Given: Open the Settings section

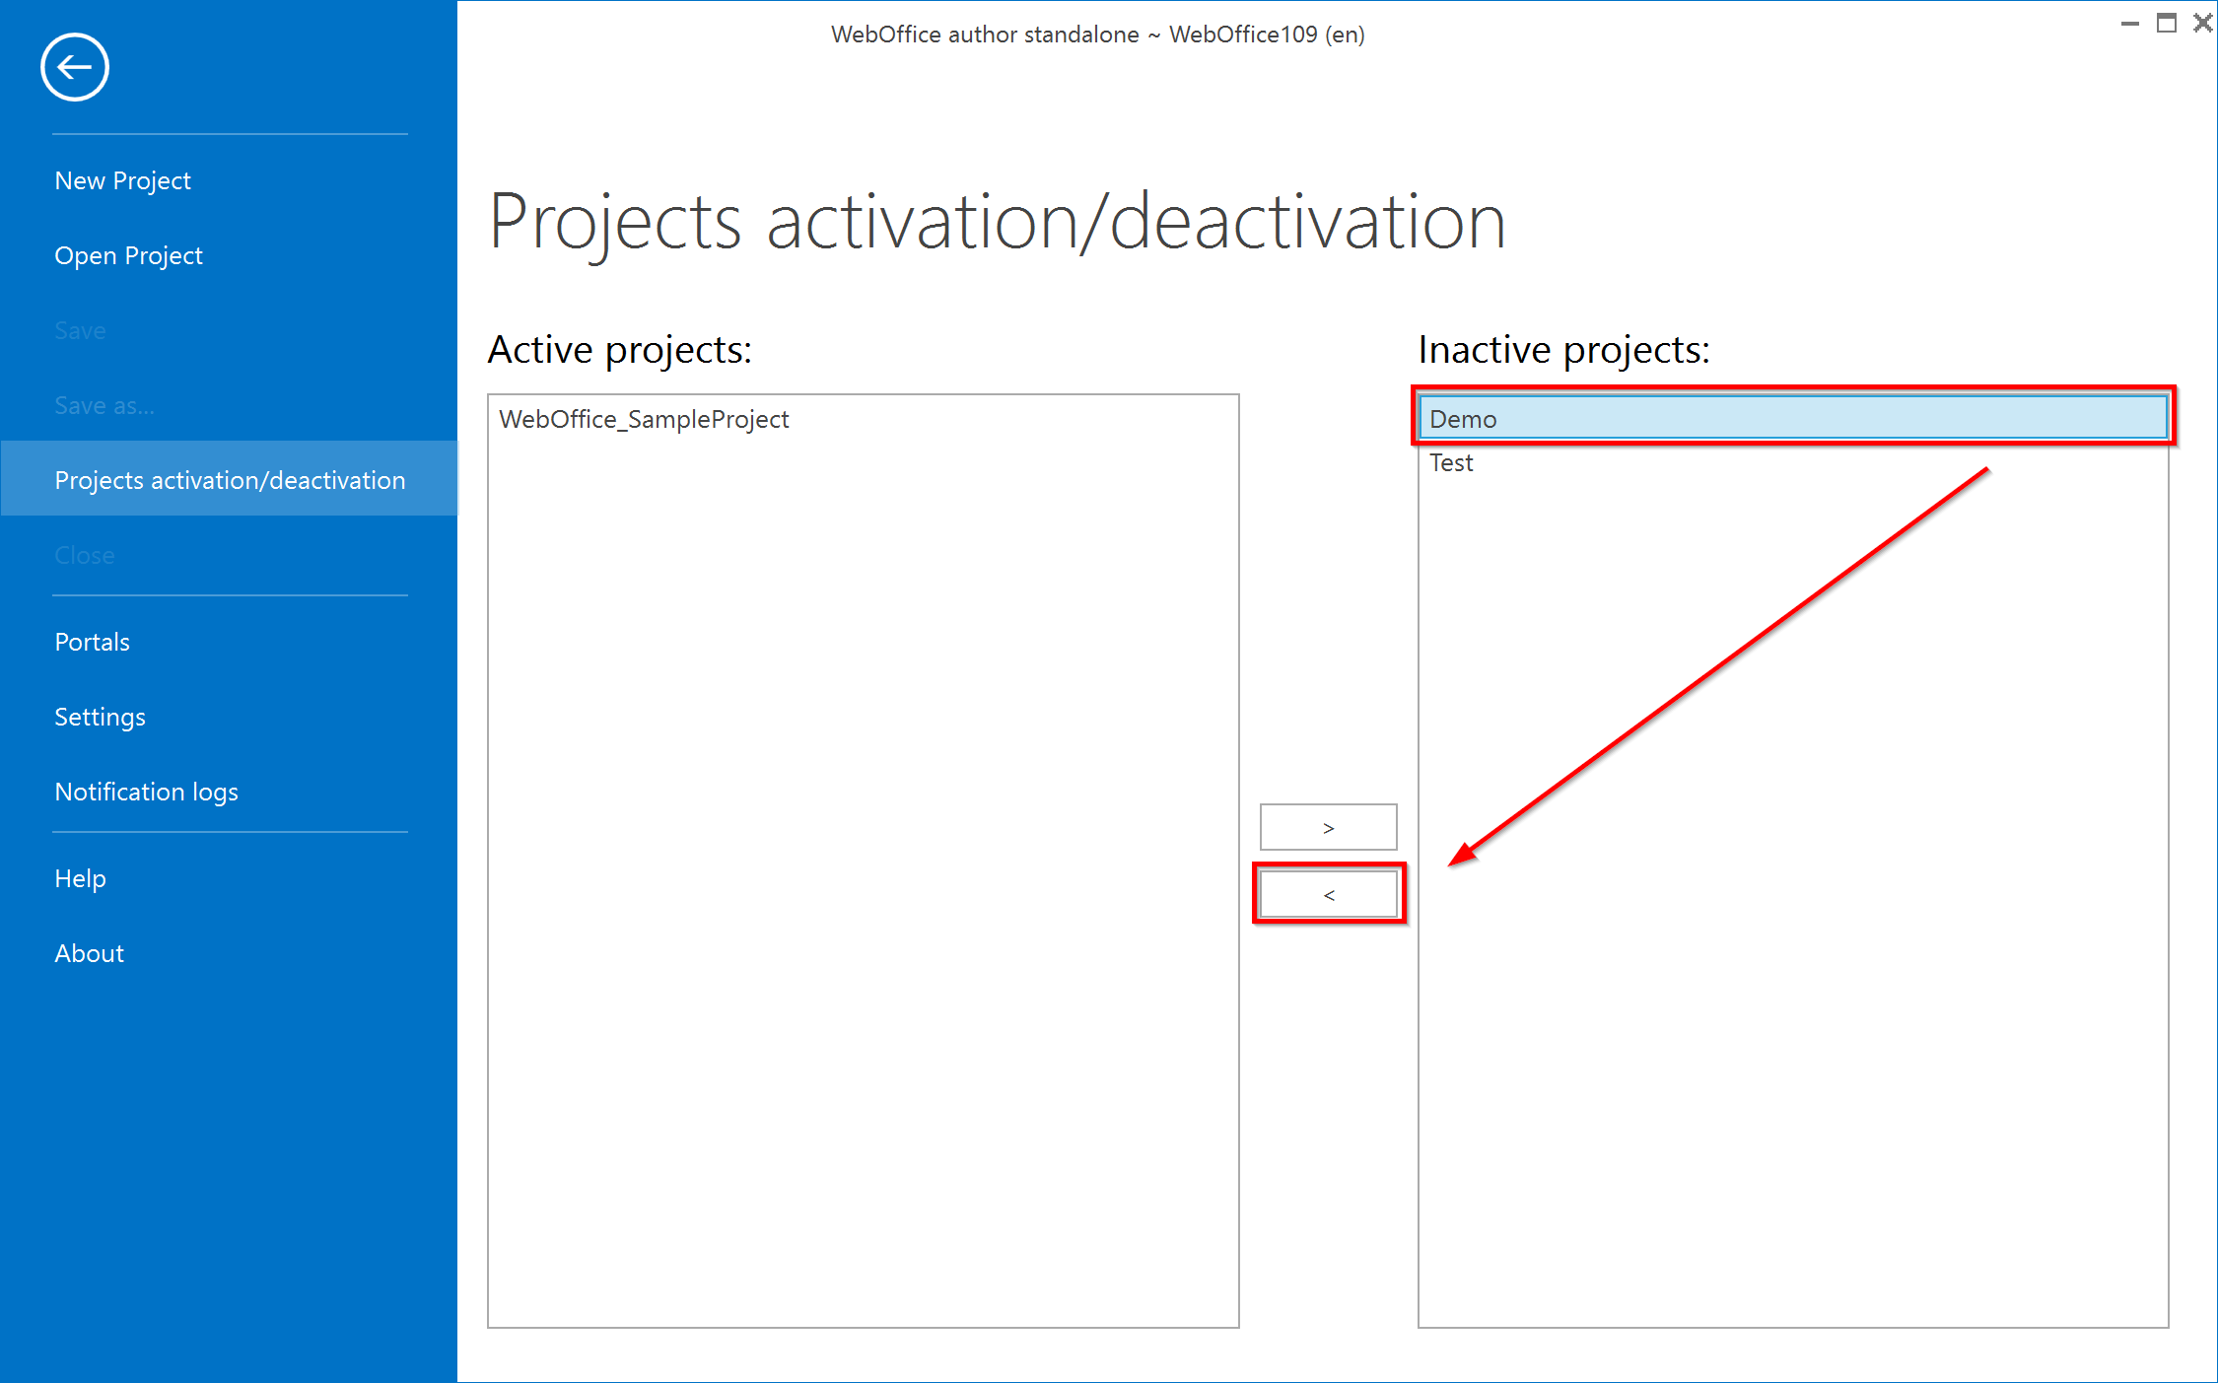Looking at the screenshot, I should coord(100,717).
